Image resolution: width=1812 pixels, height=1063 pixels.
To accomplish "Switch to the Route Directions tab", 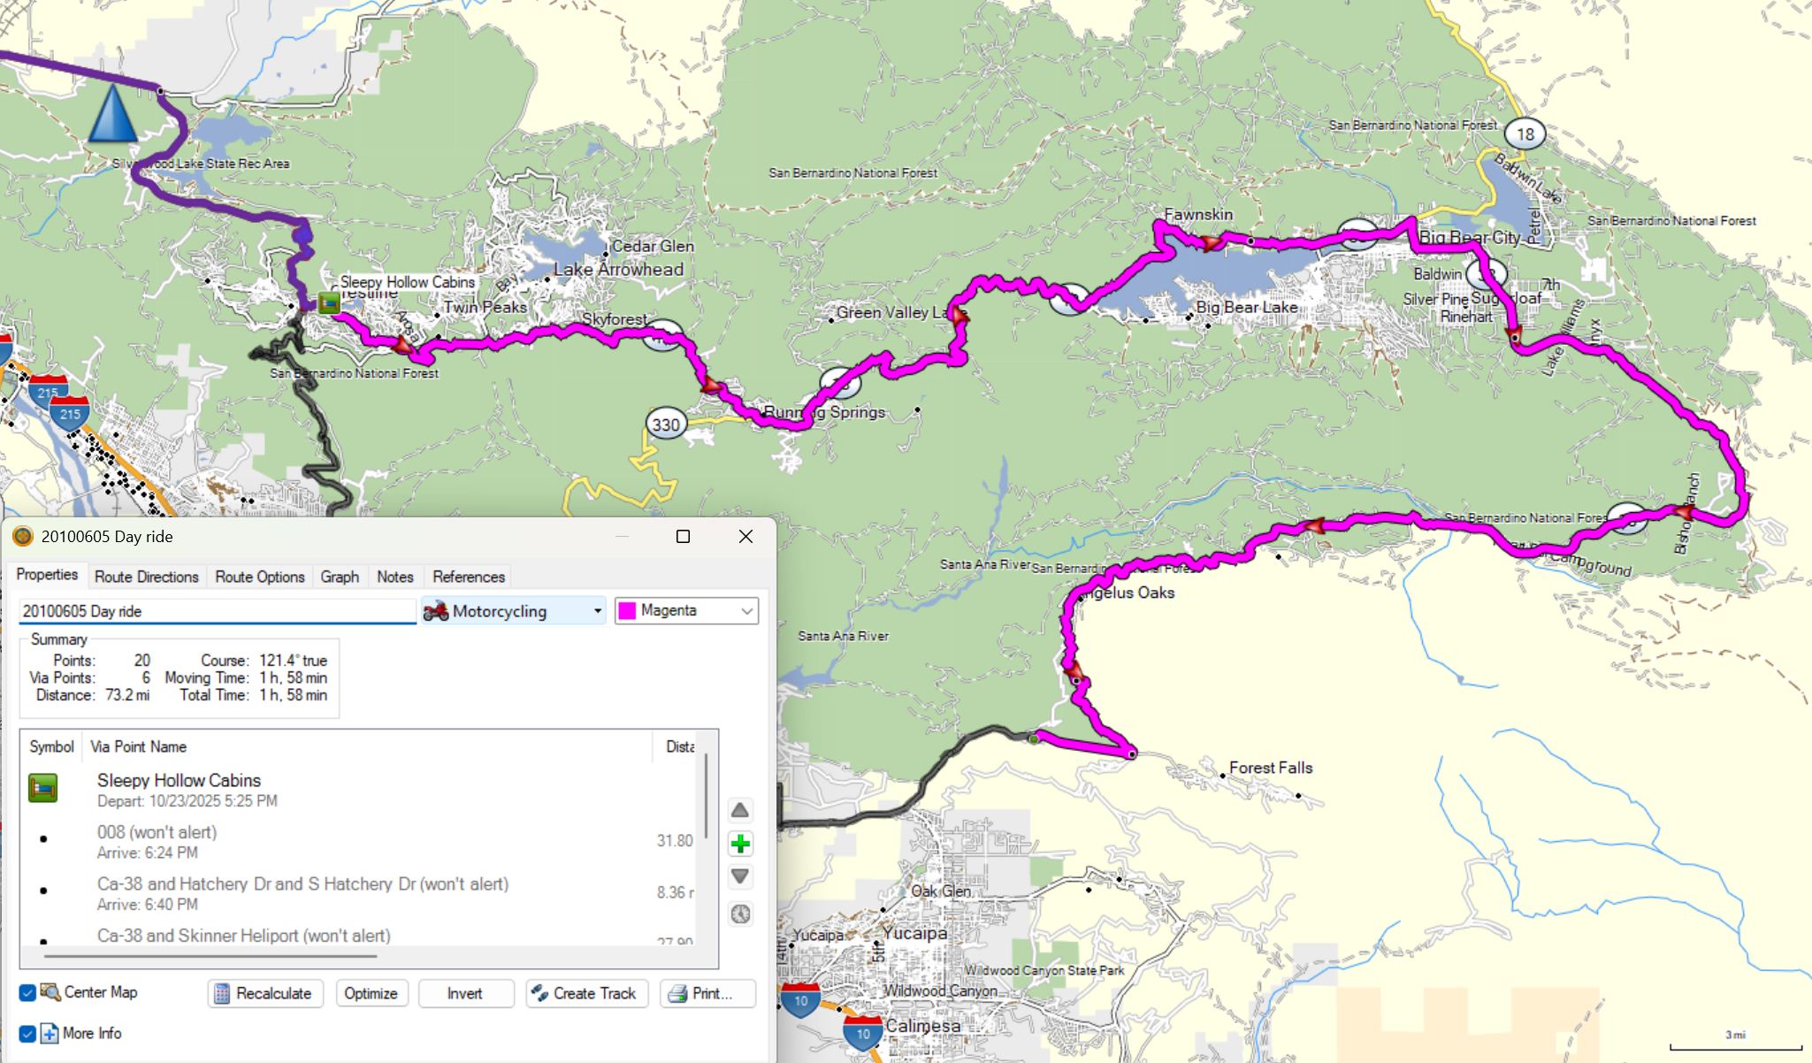I will click(x=147, y=577).
